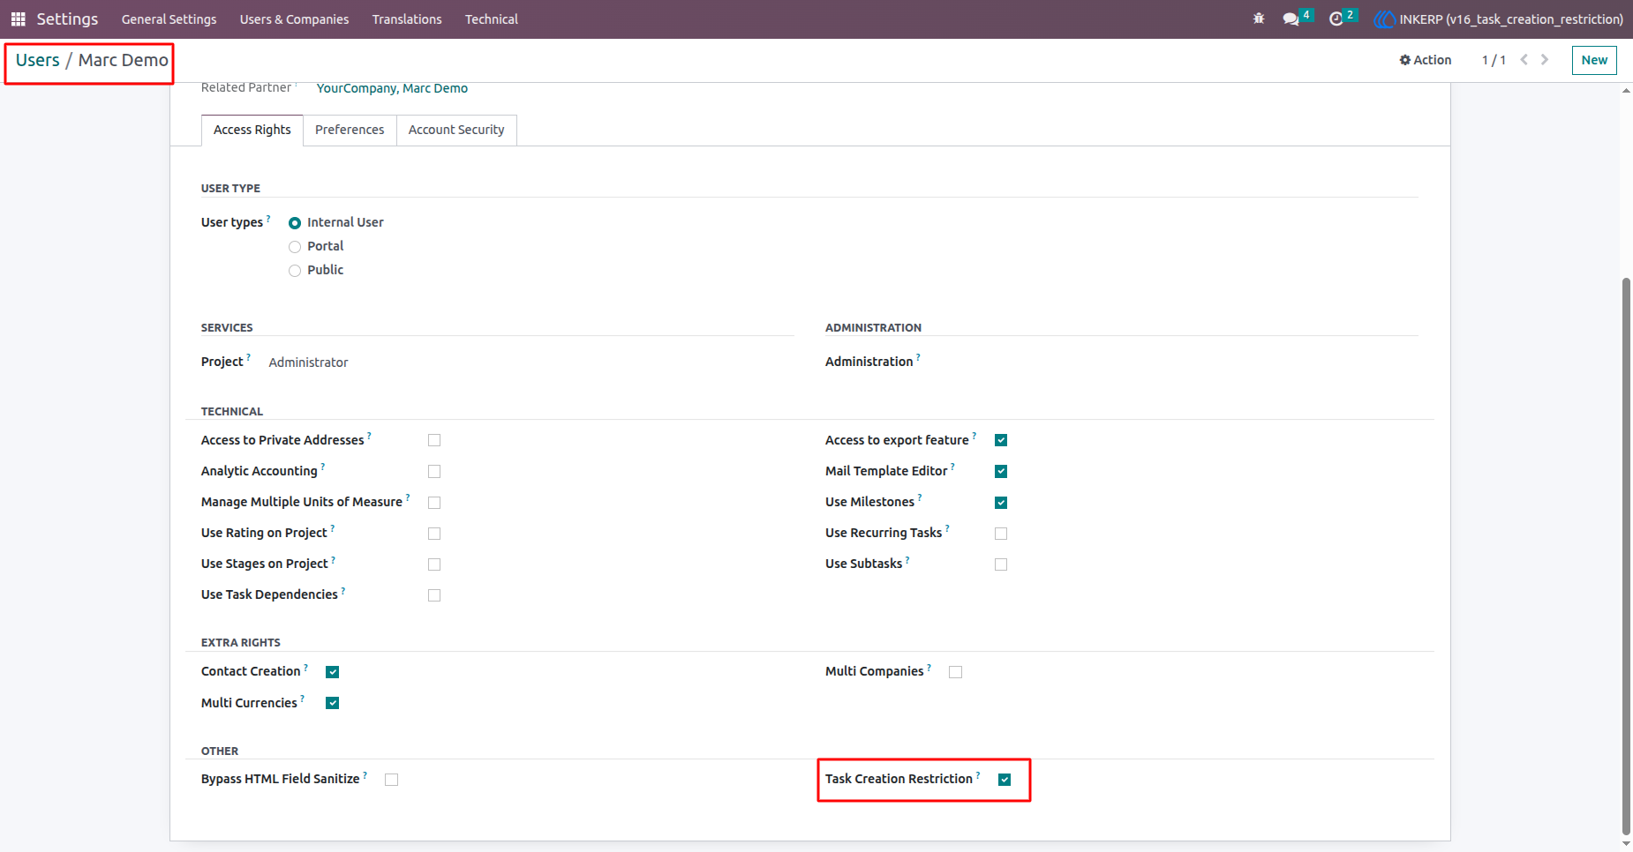Open Project role dropdown showing Administrator

(x=308, y=362)
